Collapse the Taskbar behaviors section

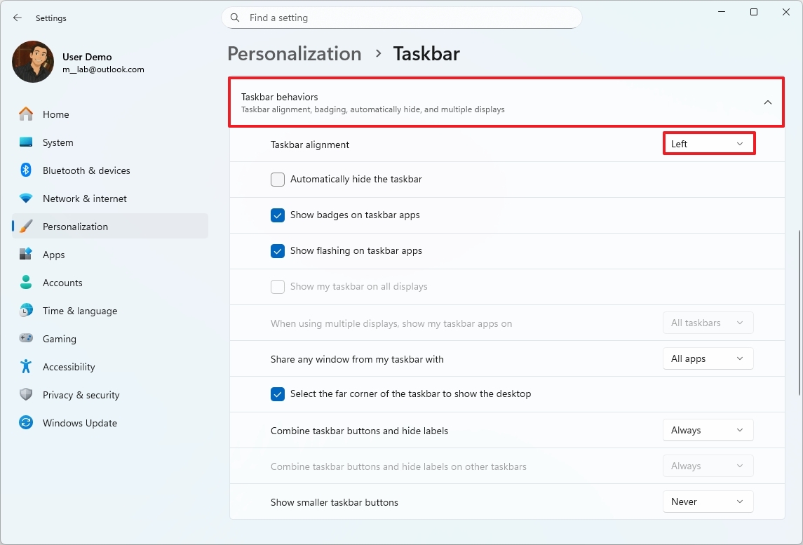[x=767, y=102]
